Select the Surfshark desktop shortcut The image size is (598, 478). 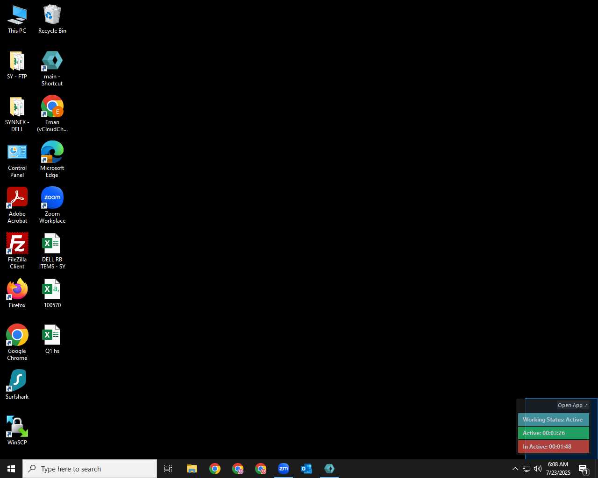coord(17,385)
